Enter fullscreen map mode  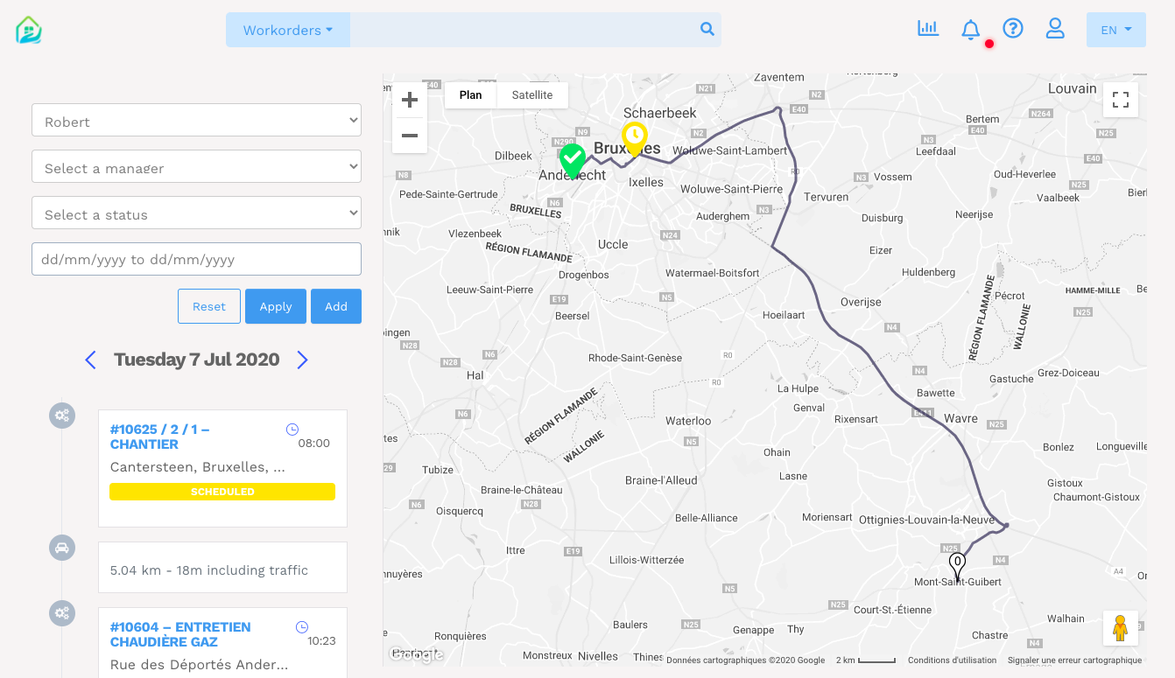(x=1120, y=99)
